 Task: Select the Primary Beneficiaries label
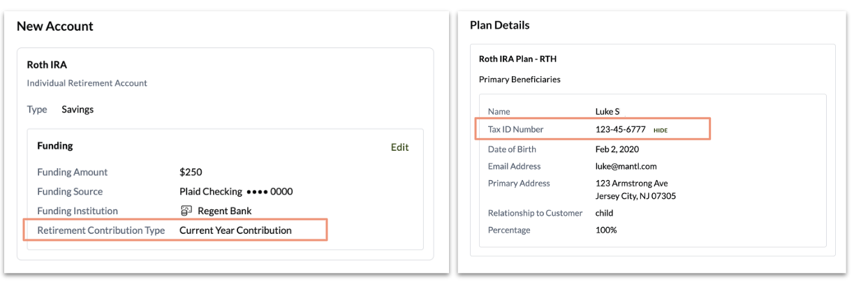click(x=520, y=80)
